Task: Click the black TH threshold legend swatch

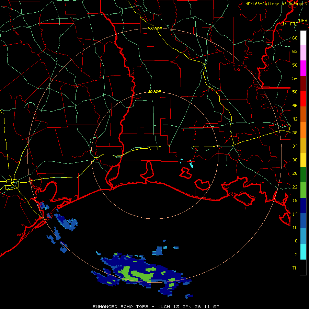Action: (x=303, y=267)
